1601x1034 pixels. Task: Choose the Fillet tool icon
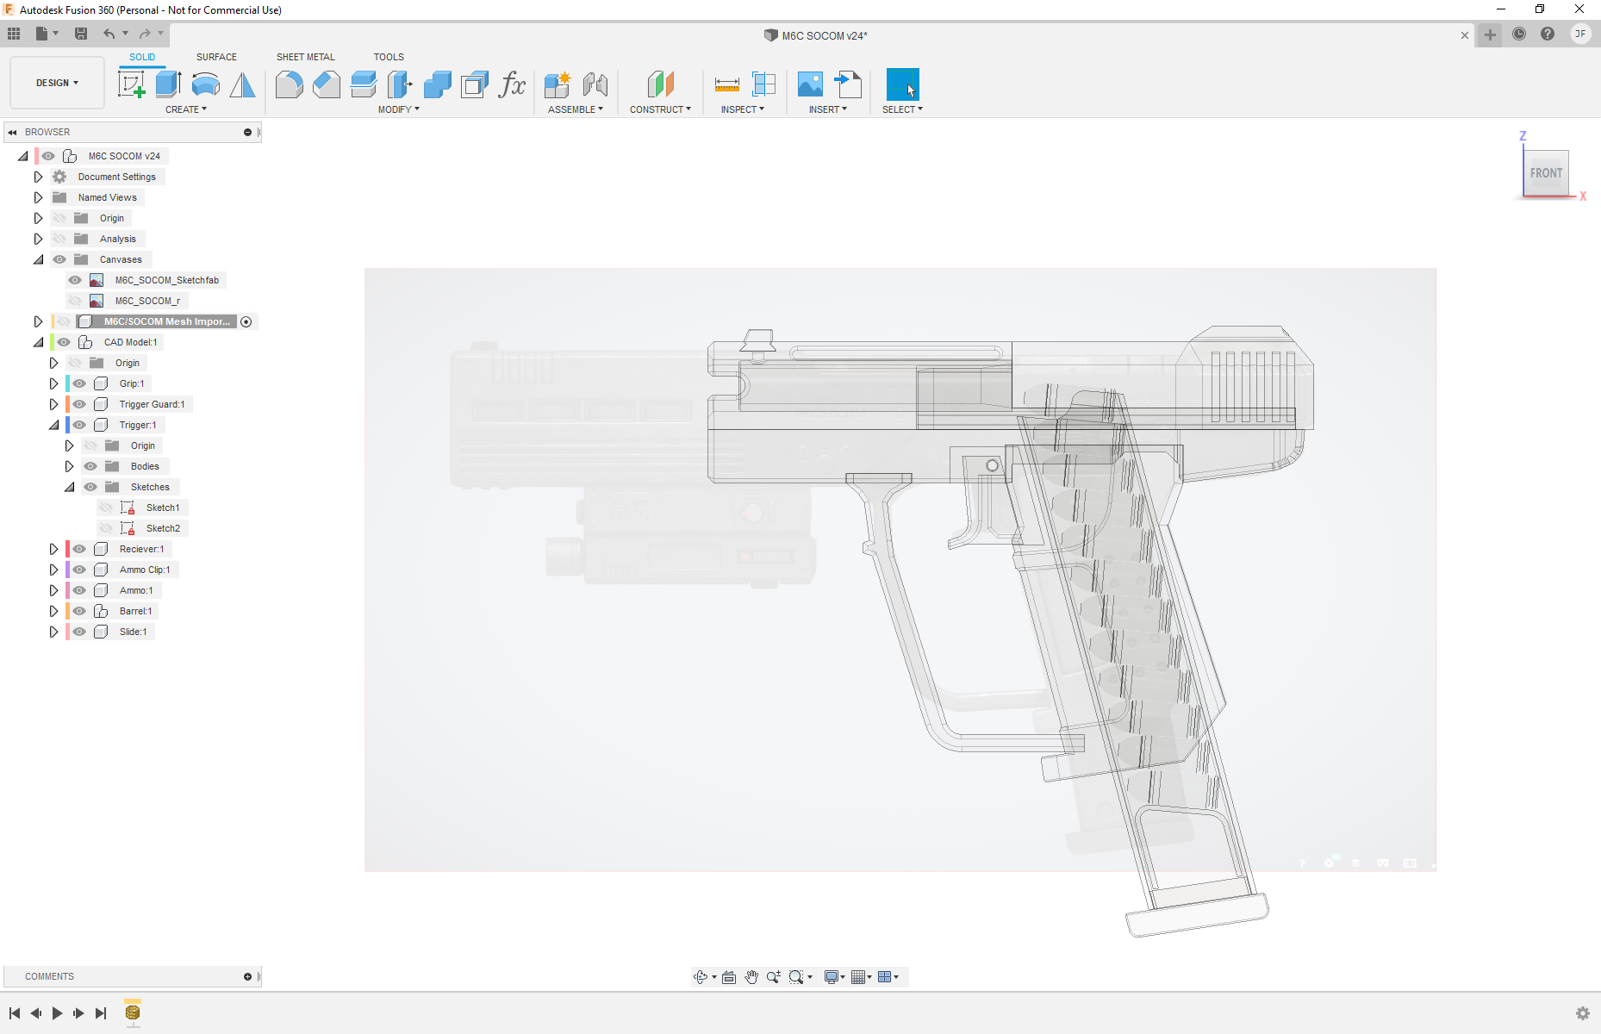tap(289, 84)
